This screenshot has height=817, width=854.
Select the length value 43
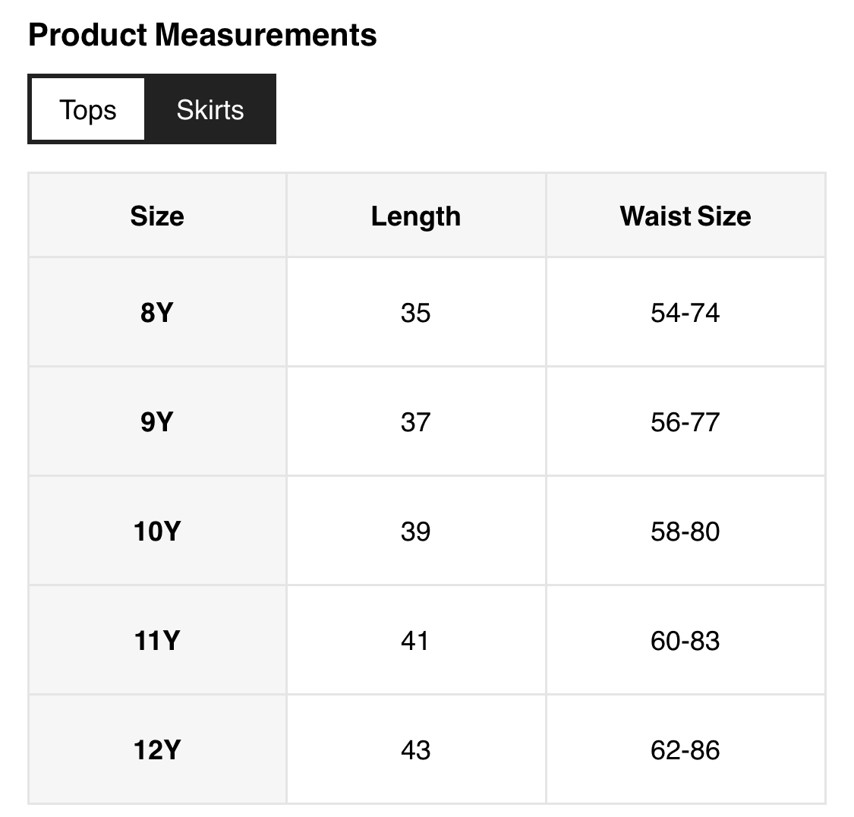415,749
